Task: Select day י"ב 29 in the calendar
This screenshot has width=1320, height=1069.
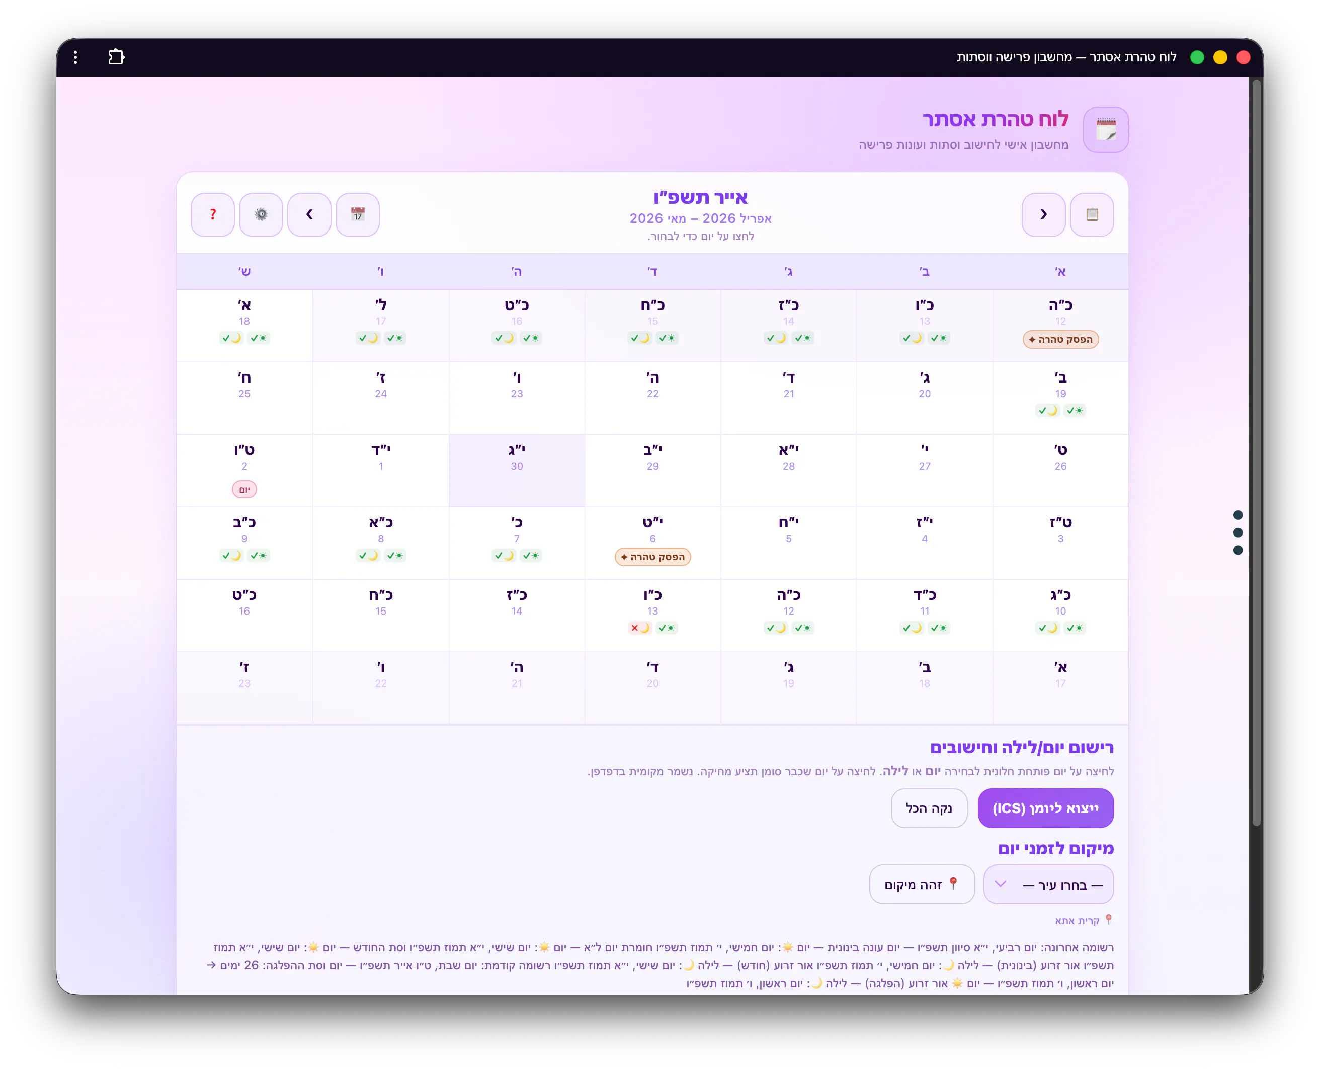Action: 652,471
